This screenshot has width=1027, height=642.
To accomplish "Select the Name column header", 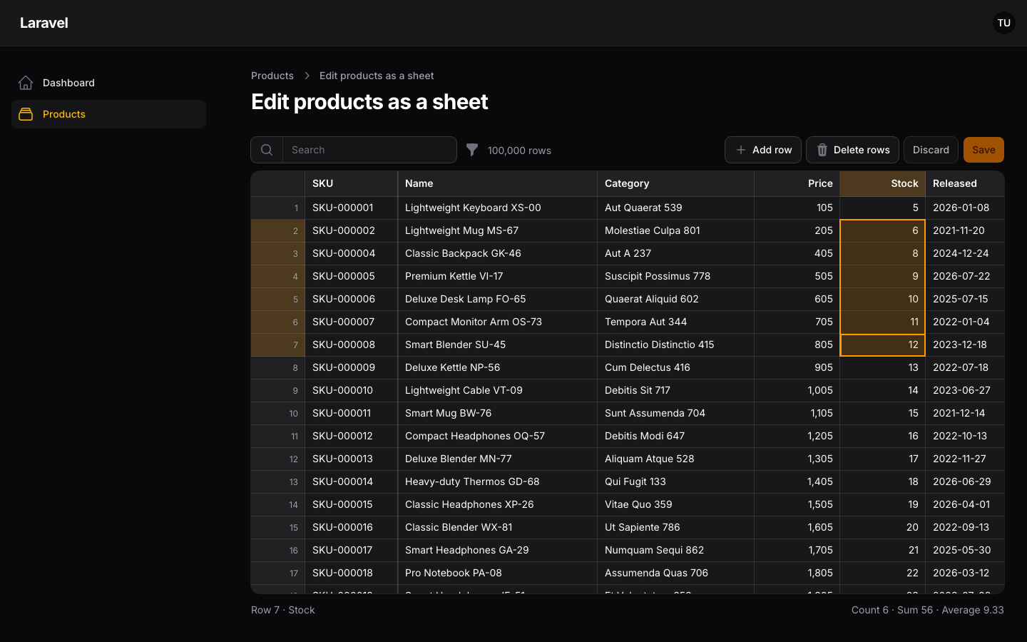I will [497, 183].
